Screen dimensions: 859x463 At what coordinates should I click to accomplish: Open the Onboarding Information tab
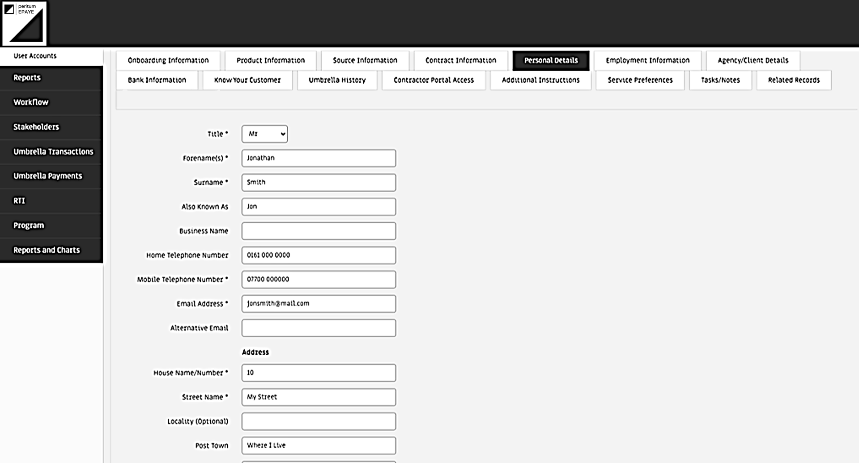168,60
